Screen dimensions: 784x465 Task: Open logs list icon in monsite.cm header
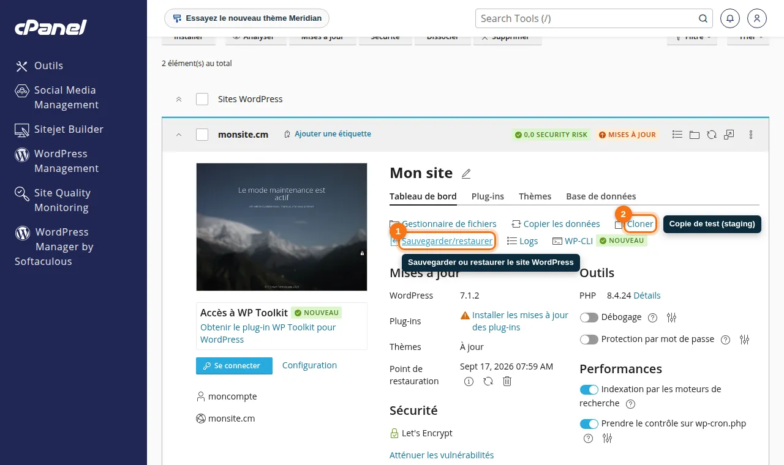pyautogui.click(x=677, y=135)
